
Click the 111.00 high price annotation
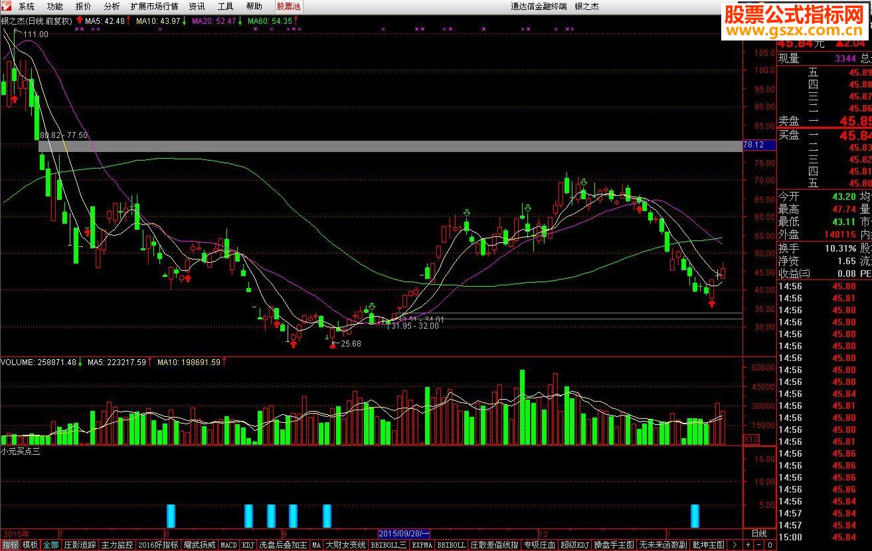click(x=36, y=34)
